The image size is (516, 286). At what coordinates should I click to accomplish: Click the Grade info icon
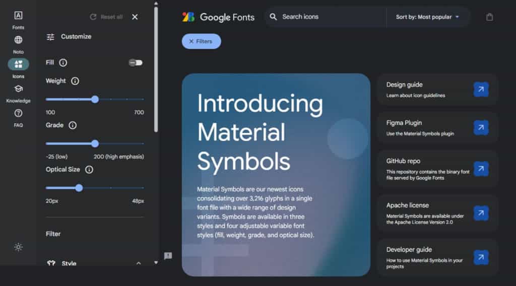tap(73, 125)
